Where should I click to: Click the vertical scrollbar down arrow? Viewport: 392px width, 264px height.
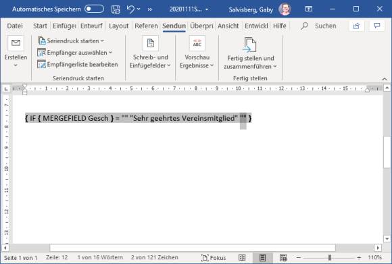387,239
